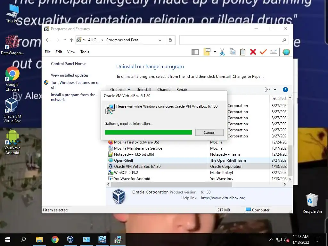Click the vertical scrollbar down arrow of list
Screen dimensions: 328x246
(290, 179)
